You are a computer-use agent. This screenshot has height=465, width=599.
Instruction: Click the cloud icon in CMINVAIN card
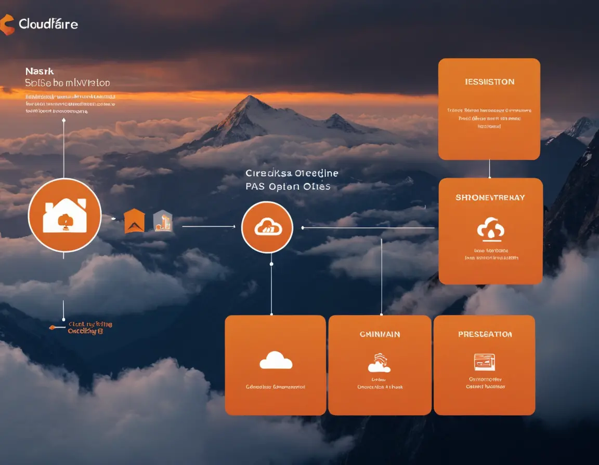point(380,363)
